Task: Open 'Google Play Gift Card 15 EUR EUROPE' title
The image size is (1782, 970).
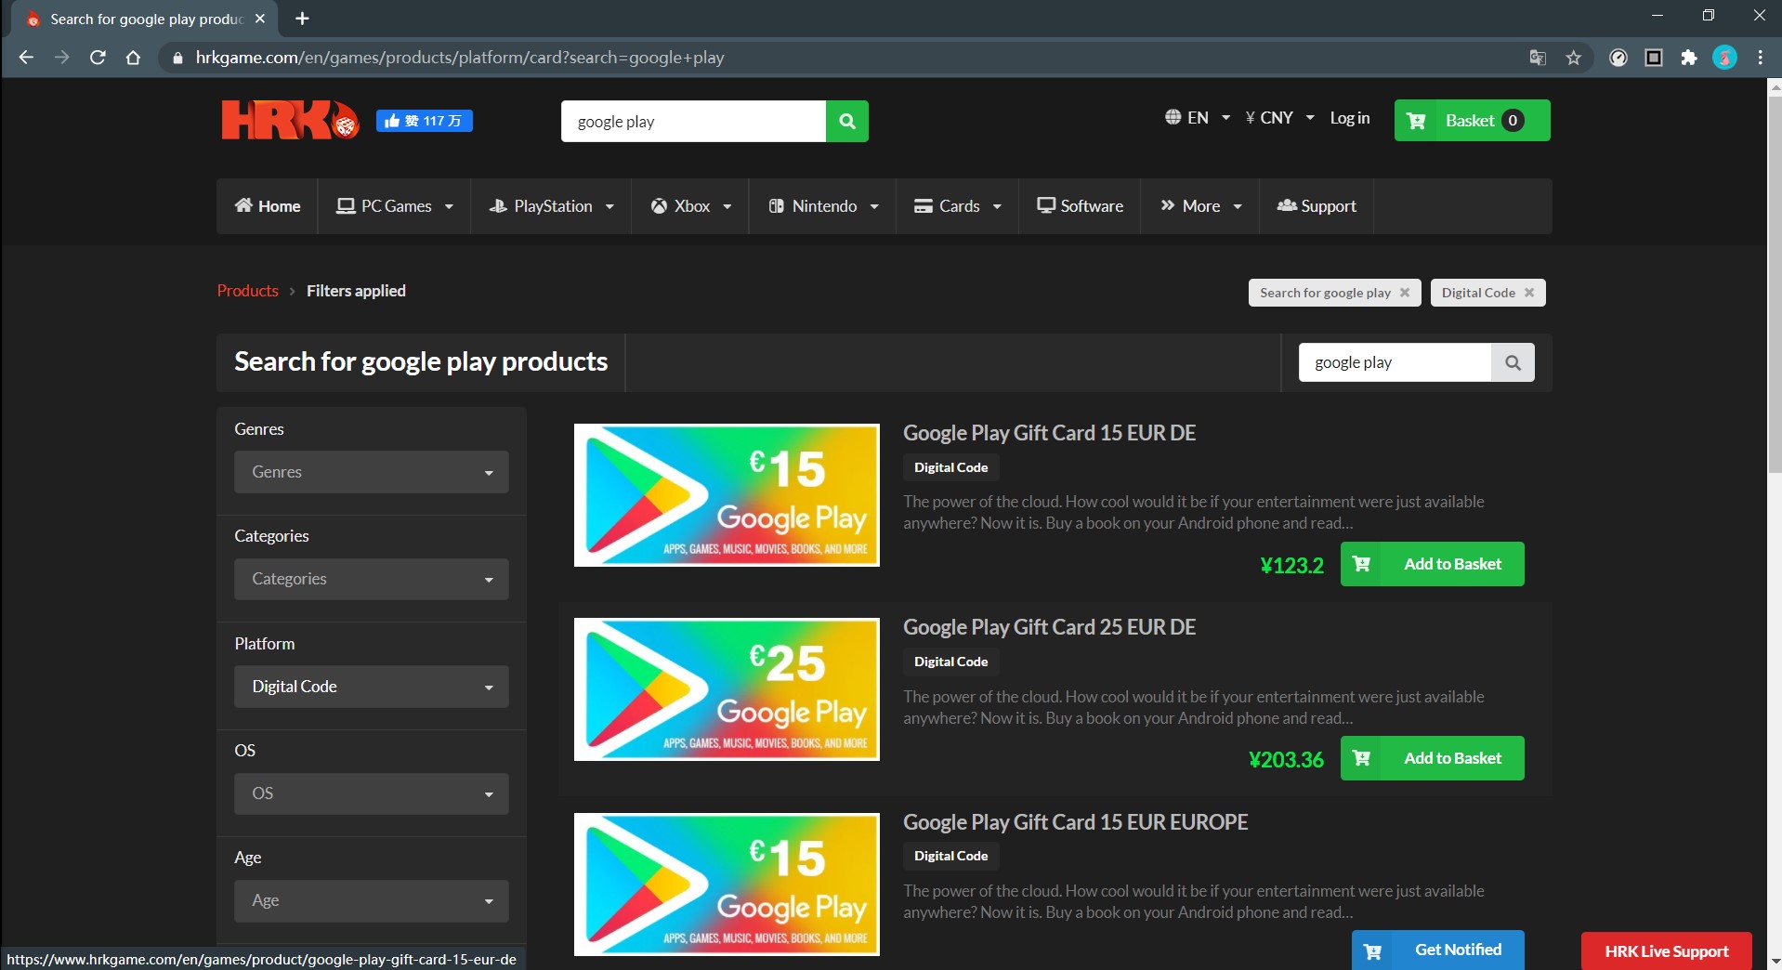Action: click(x=1075, y=822)
